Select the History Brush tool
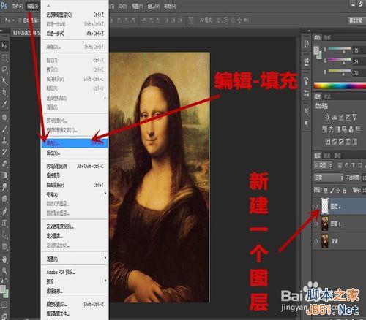 tap(4, 152)
